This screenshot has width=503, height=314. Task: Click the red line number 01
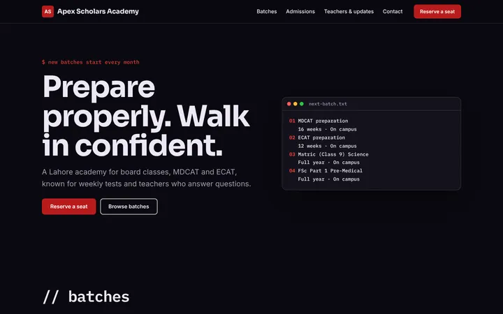(292, 121)
